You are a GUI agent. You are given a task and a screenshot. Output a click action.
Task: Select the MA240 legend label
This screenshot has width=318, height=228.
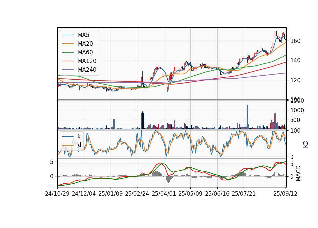[x=87, y=70]
